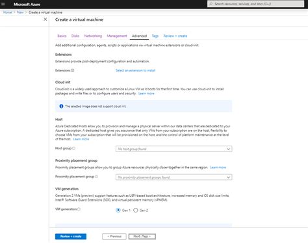Close the Create a virtual machine blade
Viewport: 308px width, 243px height.
point(45,19)
